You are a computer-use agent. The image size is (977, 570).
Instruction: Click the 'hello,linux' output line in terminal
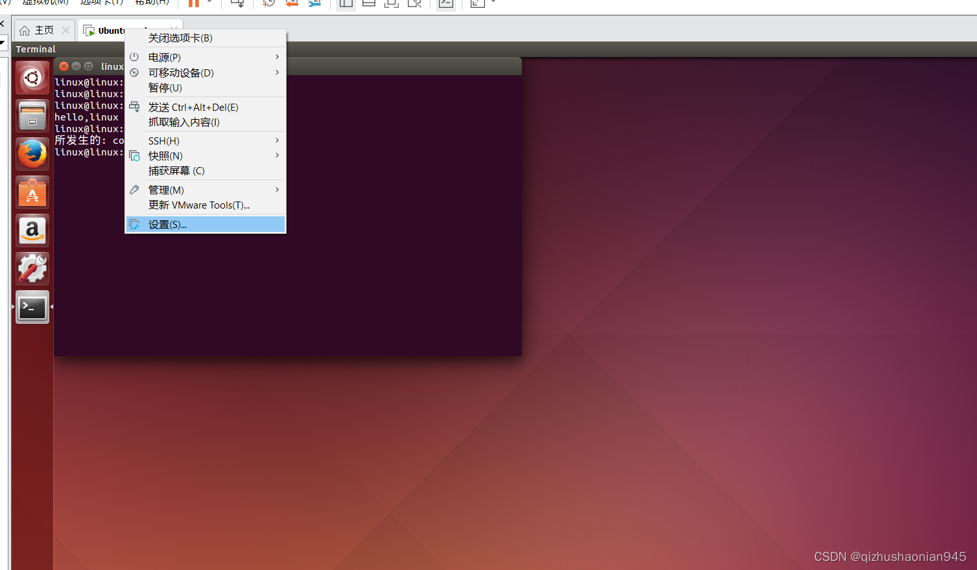click(x=86, y=117)
